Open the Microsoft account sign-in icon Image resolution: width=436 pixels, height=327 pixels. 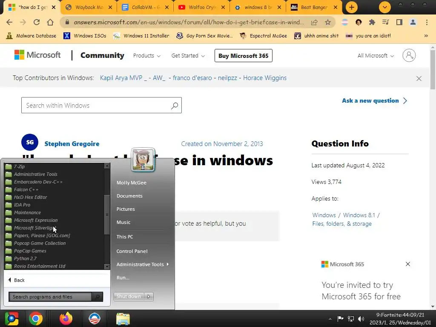pos(409,56)
